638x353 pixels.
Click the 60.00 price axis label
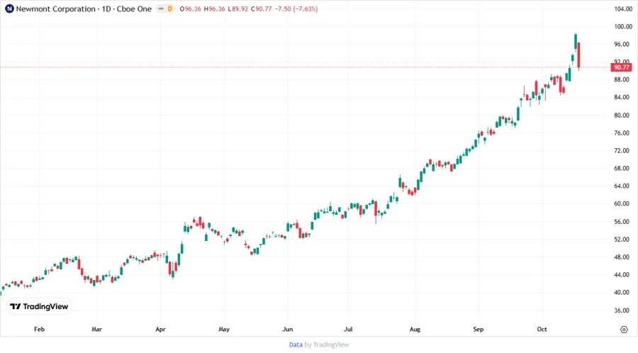pyautogui.click(x=621, y=203)
